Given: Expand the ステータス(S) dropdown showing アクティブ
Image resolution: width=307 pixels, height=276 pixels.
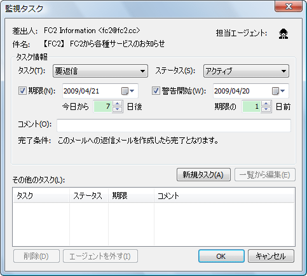Looking at the screenshot, I should tap(246, 71).
